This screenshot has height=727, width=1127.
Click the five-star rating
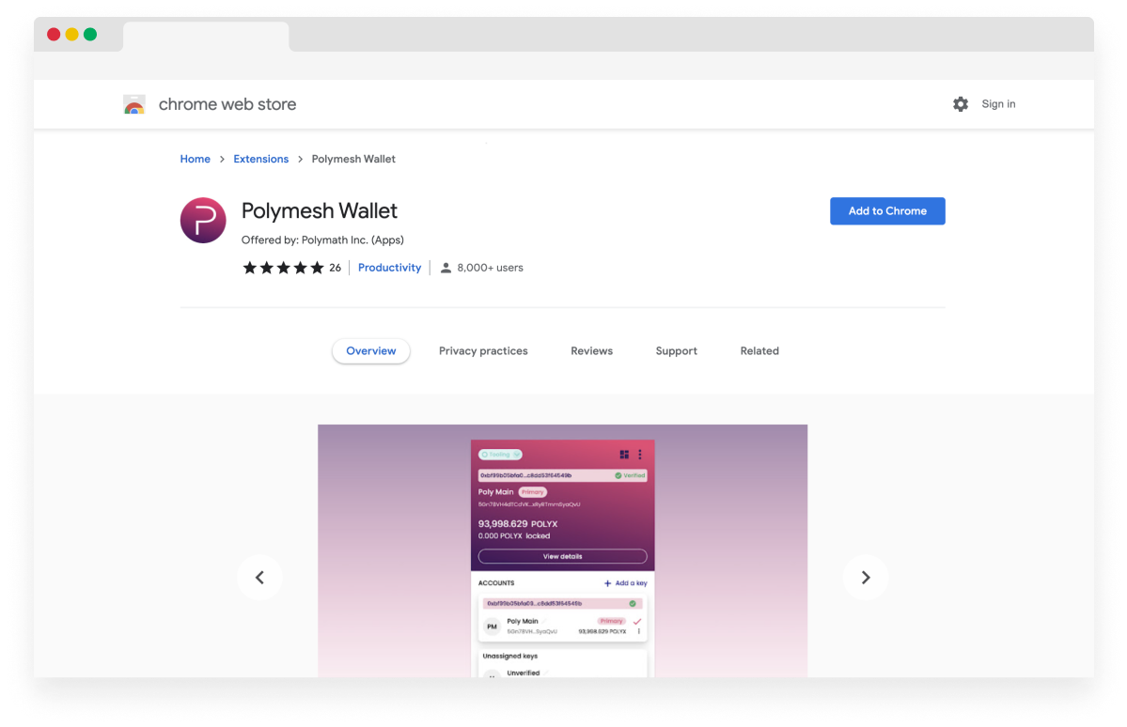283,268
